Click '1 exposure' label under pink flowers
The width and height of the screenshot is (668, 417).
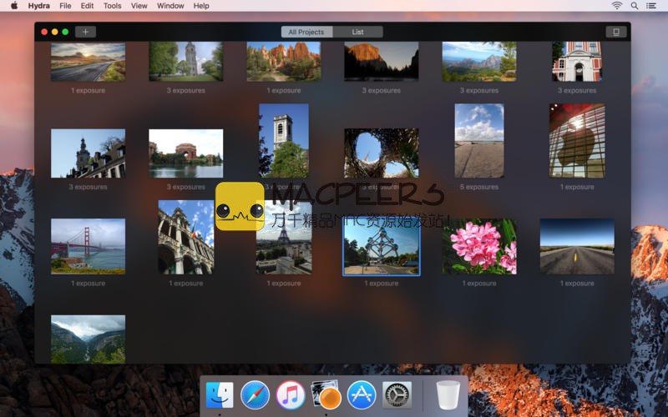(479, 284)
